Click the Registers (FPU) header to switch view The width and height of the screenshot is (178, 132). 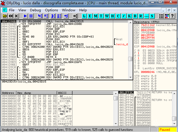[x=155, y=22]
